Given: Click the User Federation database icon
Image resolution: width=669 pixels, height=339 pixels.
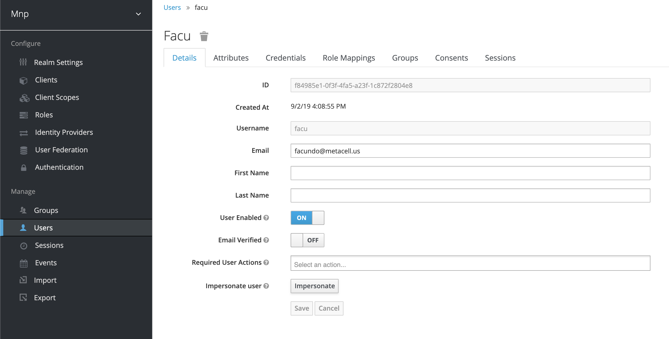Looking at the screenshot, I should click(x=24, y=150).
